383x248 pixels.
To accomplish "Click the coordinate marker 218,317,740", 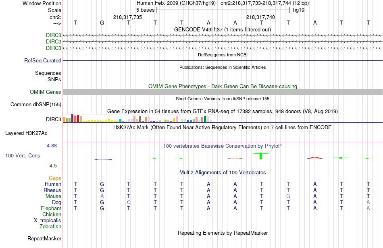I will pyautogui.click(x=260, y=17).
